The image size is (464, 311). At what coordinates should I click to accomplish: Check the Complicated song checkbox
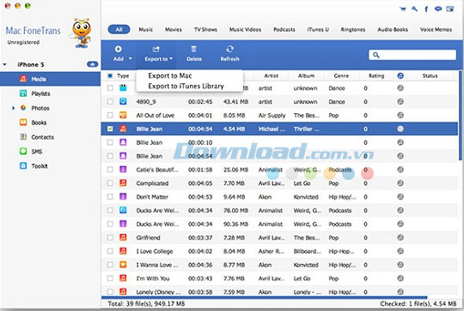click(110, 183)
